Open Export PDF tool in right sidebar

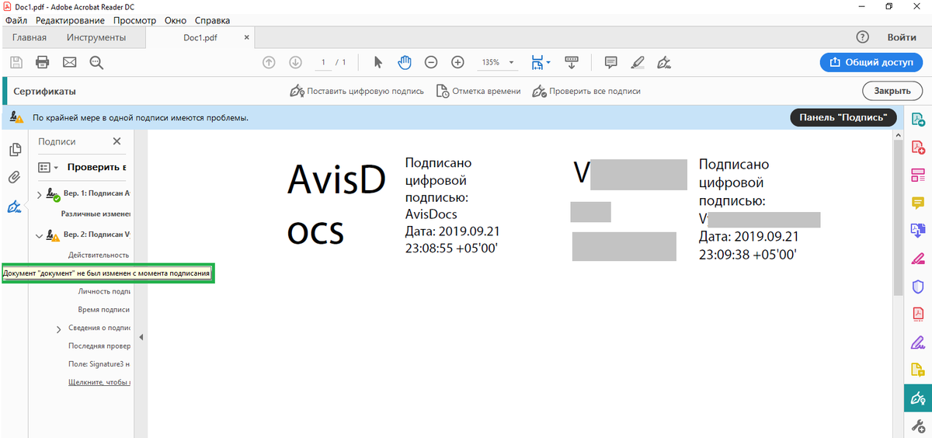click(x=917, y=120)
